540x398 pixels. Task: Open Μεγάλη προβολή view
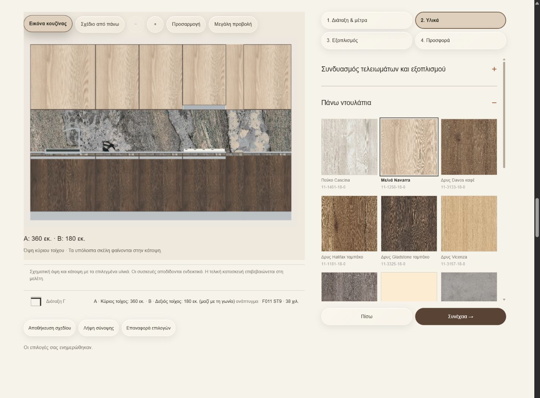pyautogui.click(x=233, y=24)
